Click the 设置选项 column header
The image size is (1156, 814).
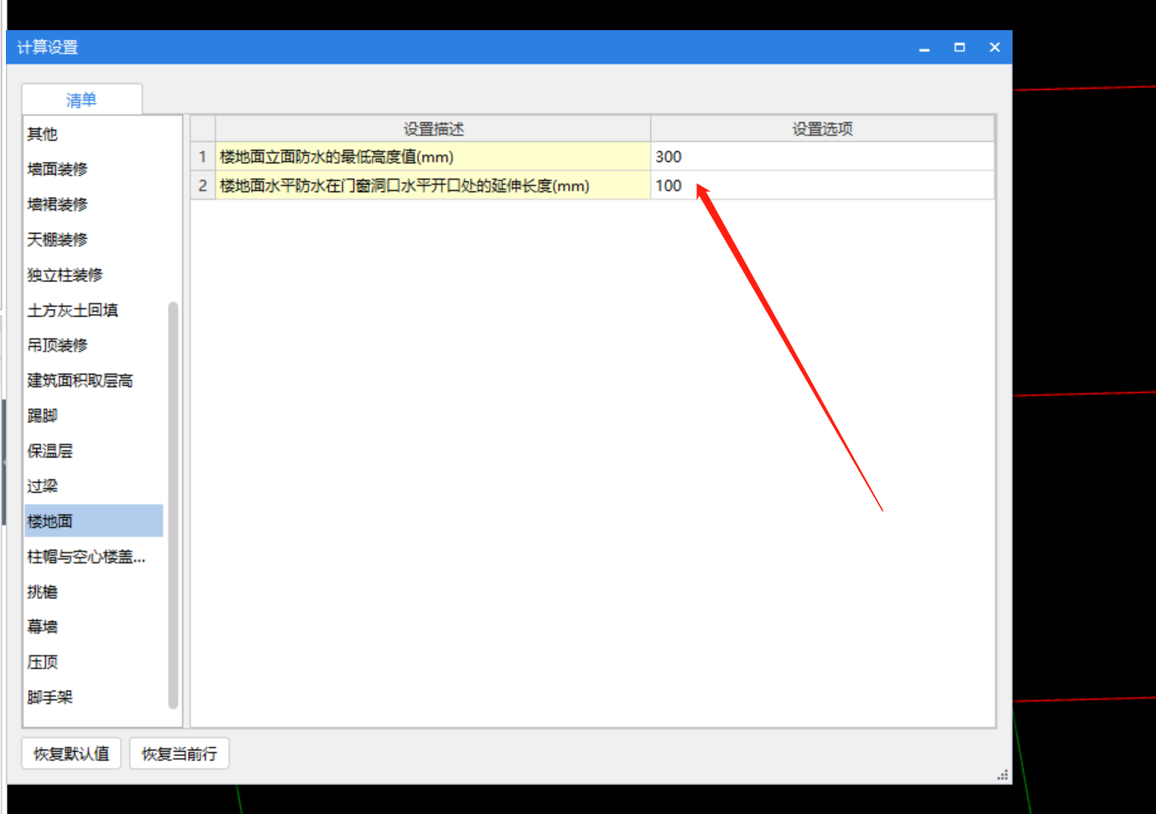click(822, 129)
